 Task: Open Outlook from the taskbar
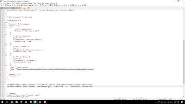click(x=26, y=102)
